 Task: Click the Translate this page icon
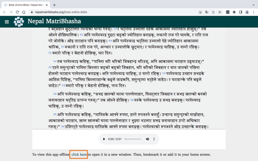206,12
